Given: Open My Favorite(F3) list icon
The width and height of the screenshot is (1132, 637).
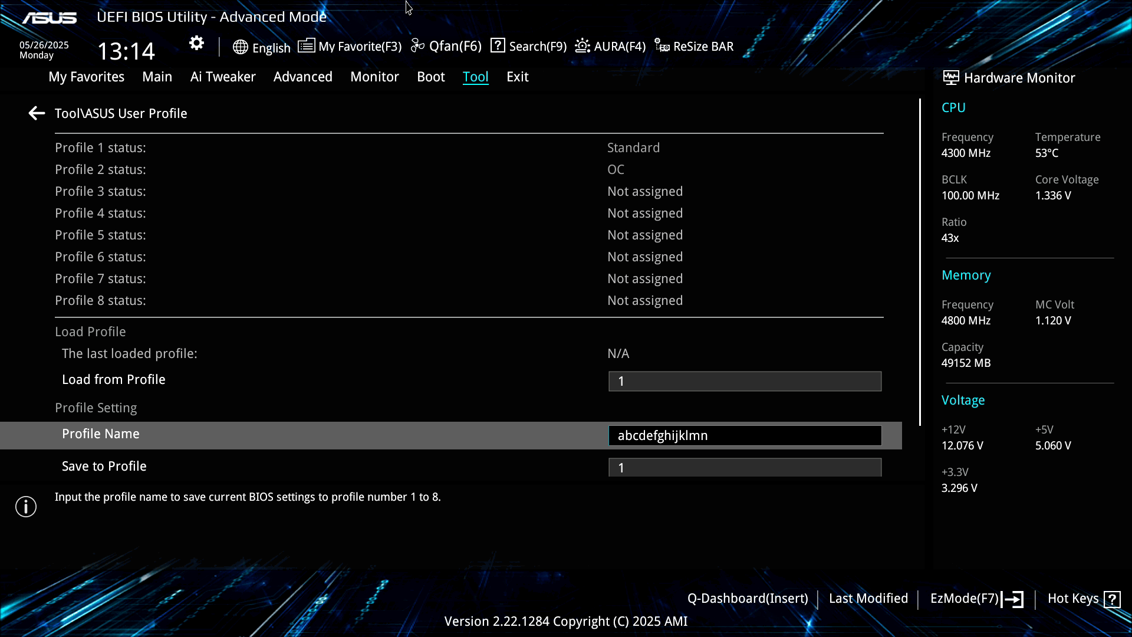Looking at the screenshot, I should pyautogui.click(x=306, y=46).
